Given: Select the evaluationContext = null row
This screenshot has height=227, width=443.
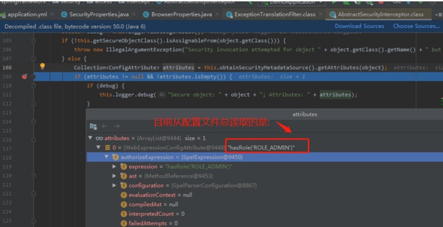Looking at the screenshot, I should pos(265,195).
